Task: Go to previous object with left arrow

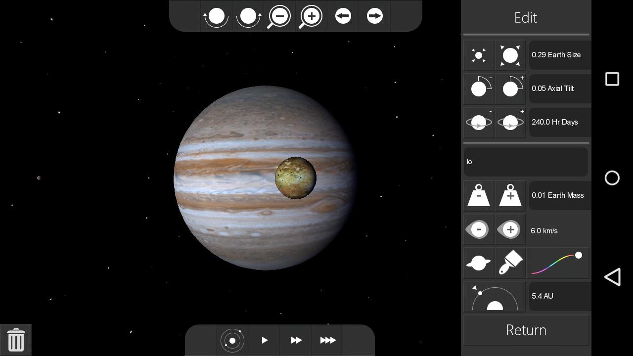Action: click(343, 16)
